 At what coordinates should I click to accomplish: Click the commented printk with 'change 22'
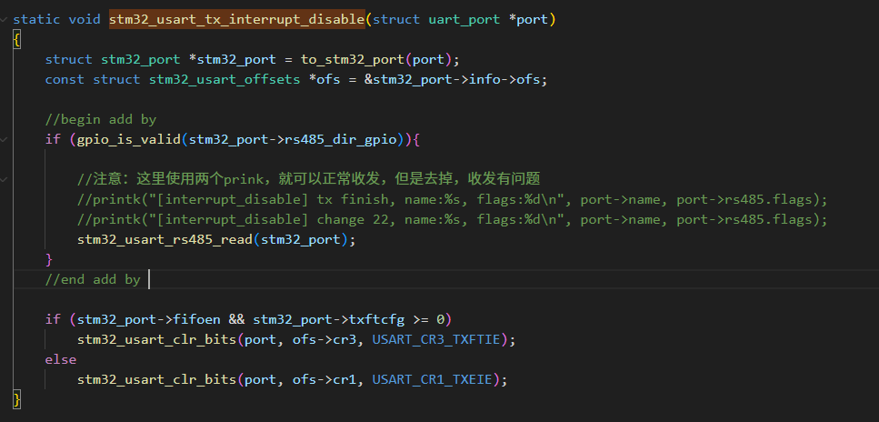coord(453,219)
